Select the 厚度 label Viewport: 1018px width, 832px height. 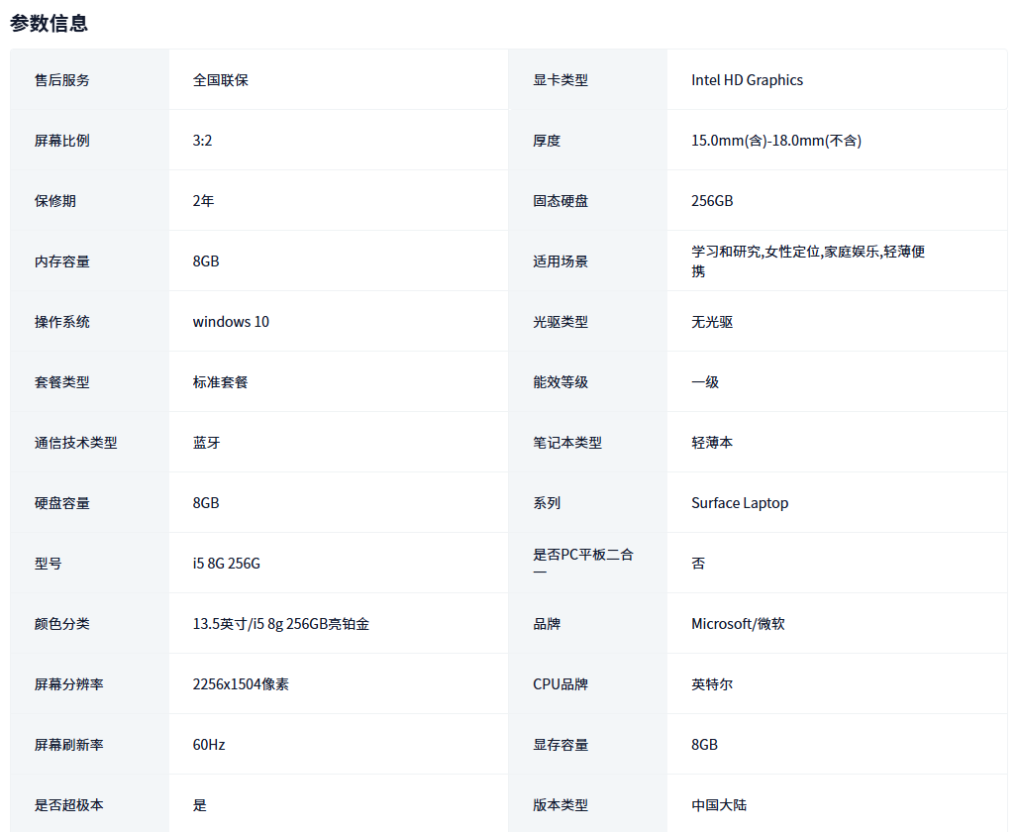547,141
